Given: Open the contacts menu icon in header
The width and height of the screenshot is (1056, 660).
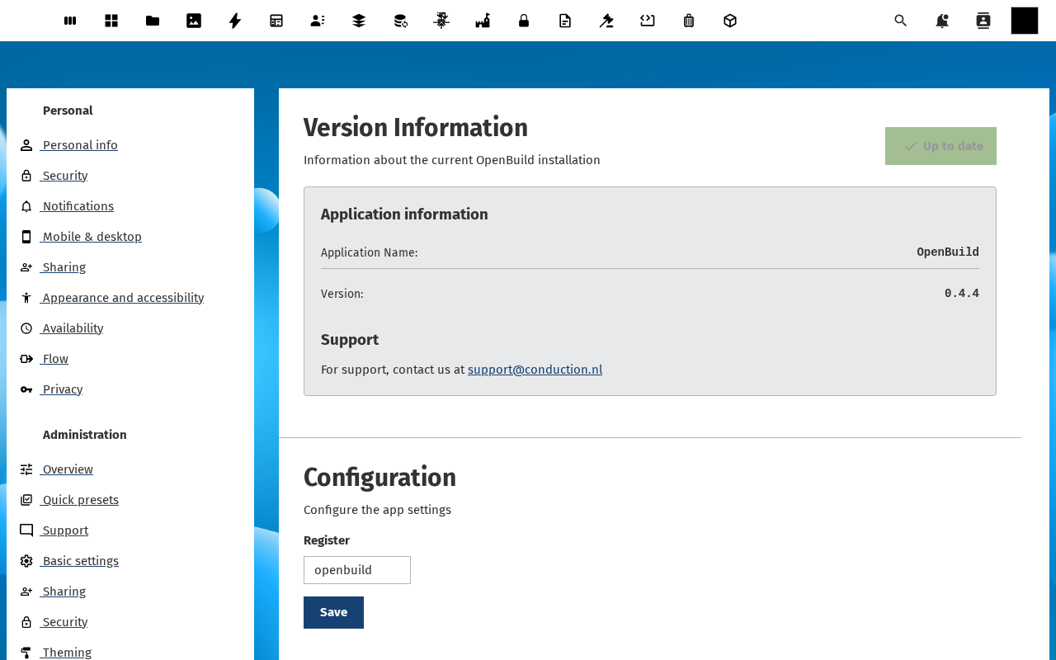Looking at the screenshot, I should tap(983, 21).
